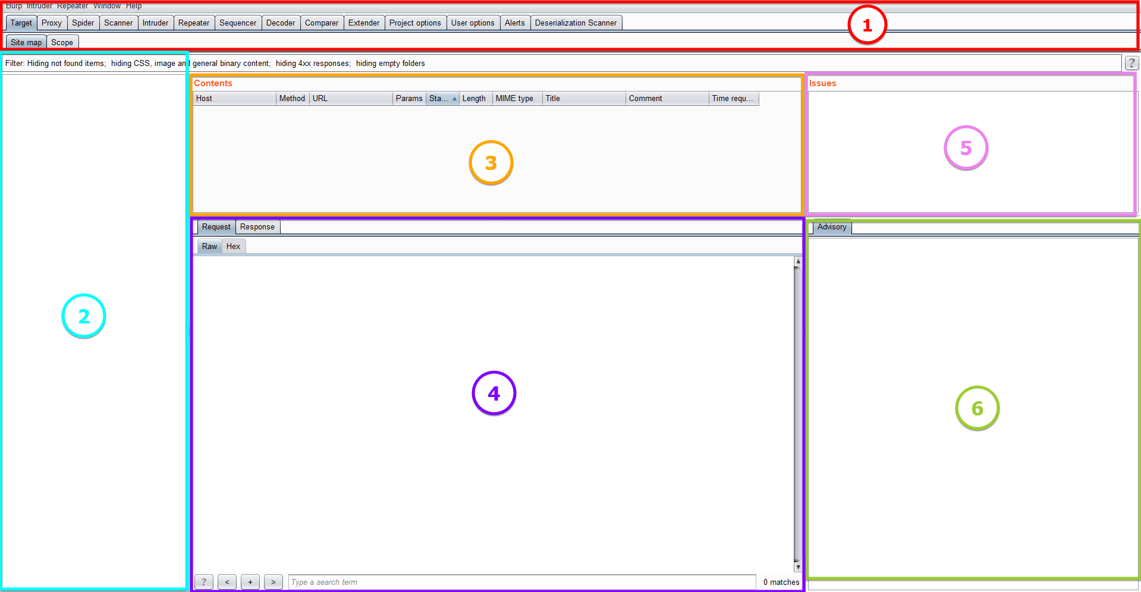The image size is (1141, 592).
Task: Switch to the Scope sub-tab
Action: coord(62,43)
